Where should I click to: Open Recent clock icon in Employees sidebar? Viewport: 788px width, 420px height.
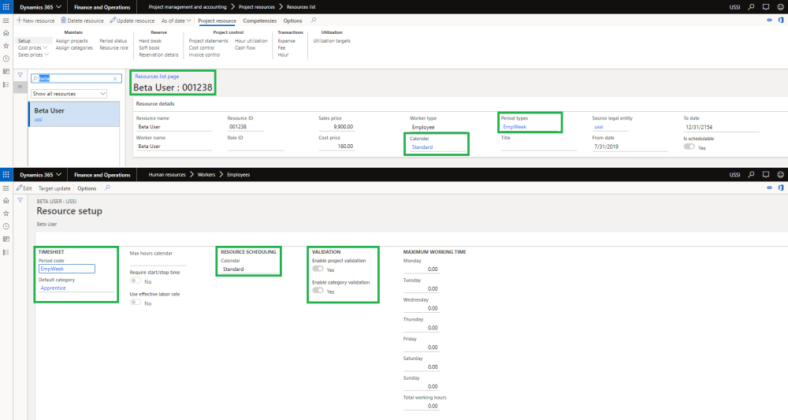6,227
